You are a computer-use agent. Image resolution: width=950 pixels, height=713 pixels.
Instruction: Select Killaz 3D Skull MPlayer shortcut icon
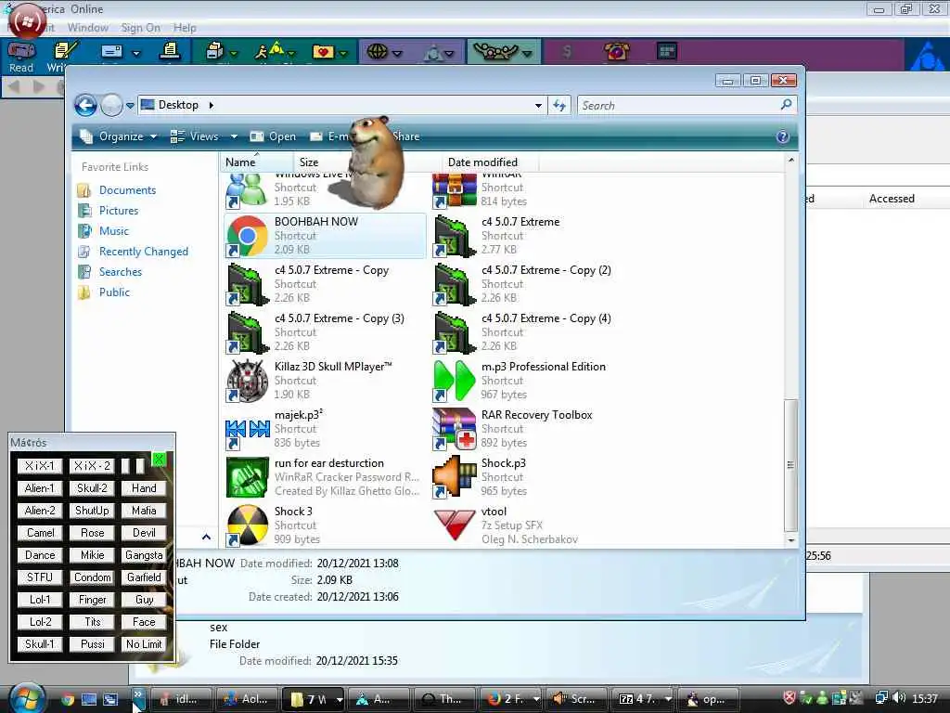247,381
